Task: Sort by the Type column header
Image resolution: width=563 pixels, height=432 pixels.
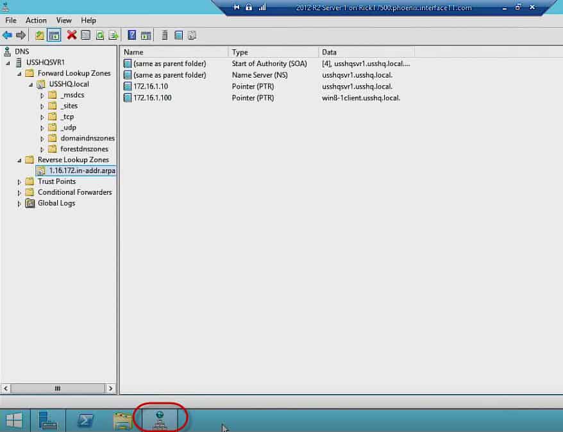Action: [x=273, y=53]
